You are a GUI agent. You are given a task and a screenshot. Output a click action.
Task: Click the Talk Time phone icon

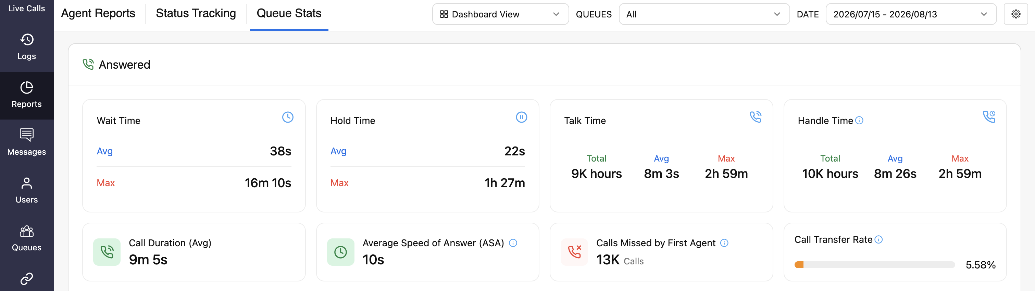tap(755, 117)
